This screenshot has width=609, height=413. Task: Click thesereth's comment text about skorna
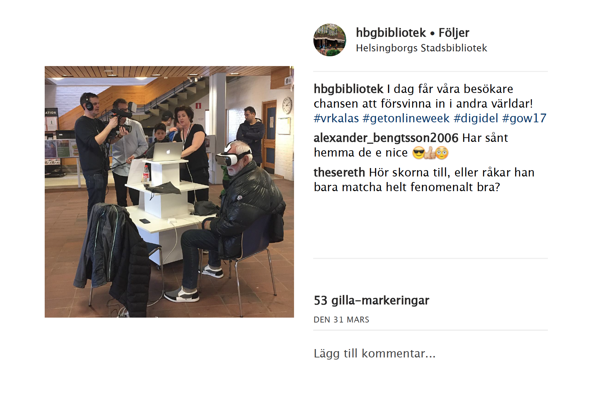coord(424,180)
